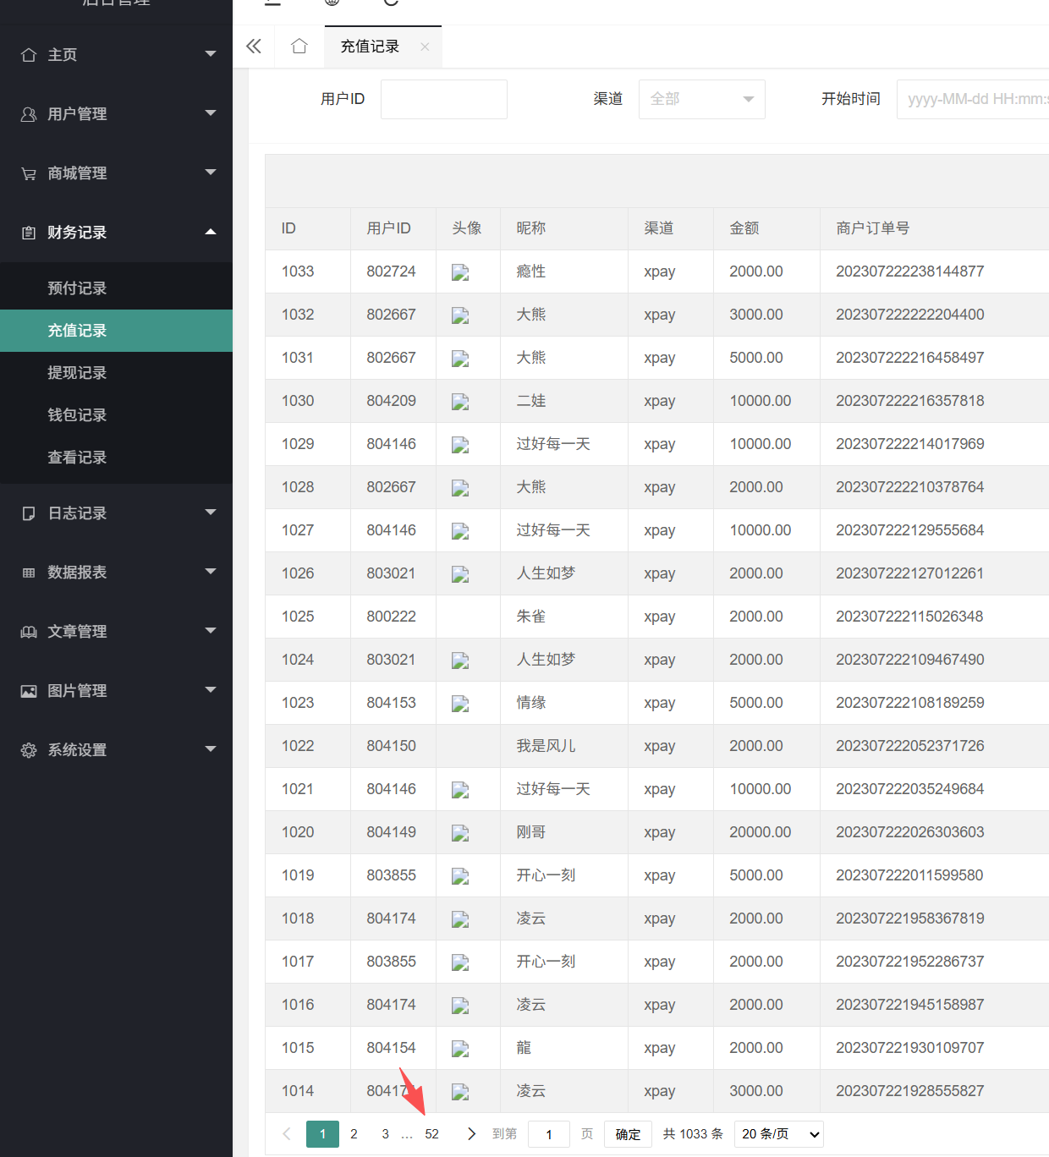Screen dimensions: 1049x1157
Task: Go to next page arrow
Action: click(x=471, y=1134)
